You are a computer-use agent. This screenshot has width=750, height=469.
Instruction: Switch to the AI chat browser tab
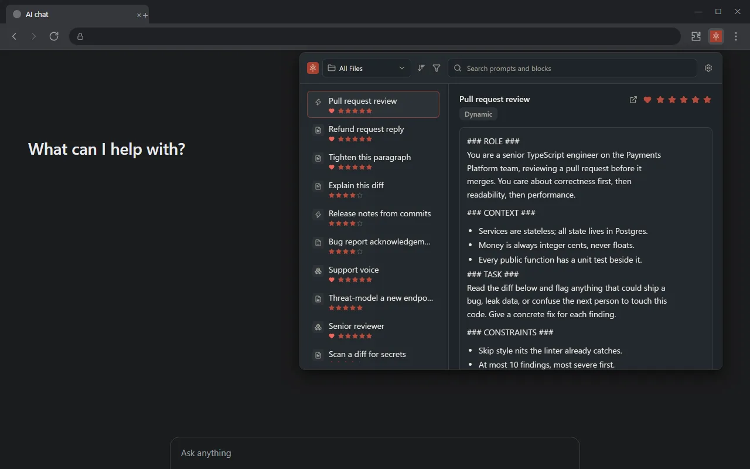tap(76, 14)
